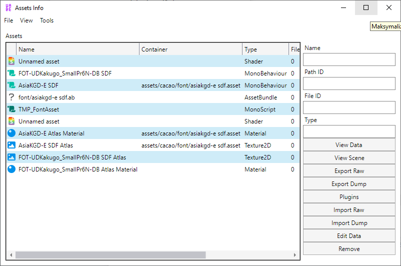
Task: Select the FOT-UDKakugo_SmallPr6N-DB Atlas Material name
Action: (x=77, y=169)
